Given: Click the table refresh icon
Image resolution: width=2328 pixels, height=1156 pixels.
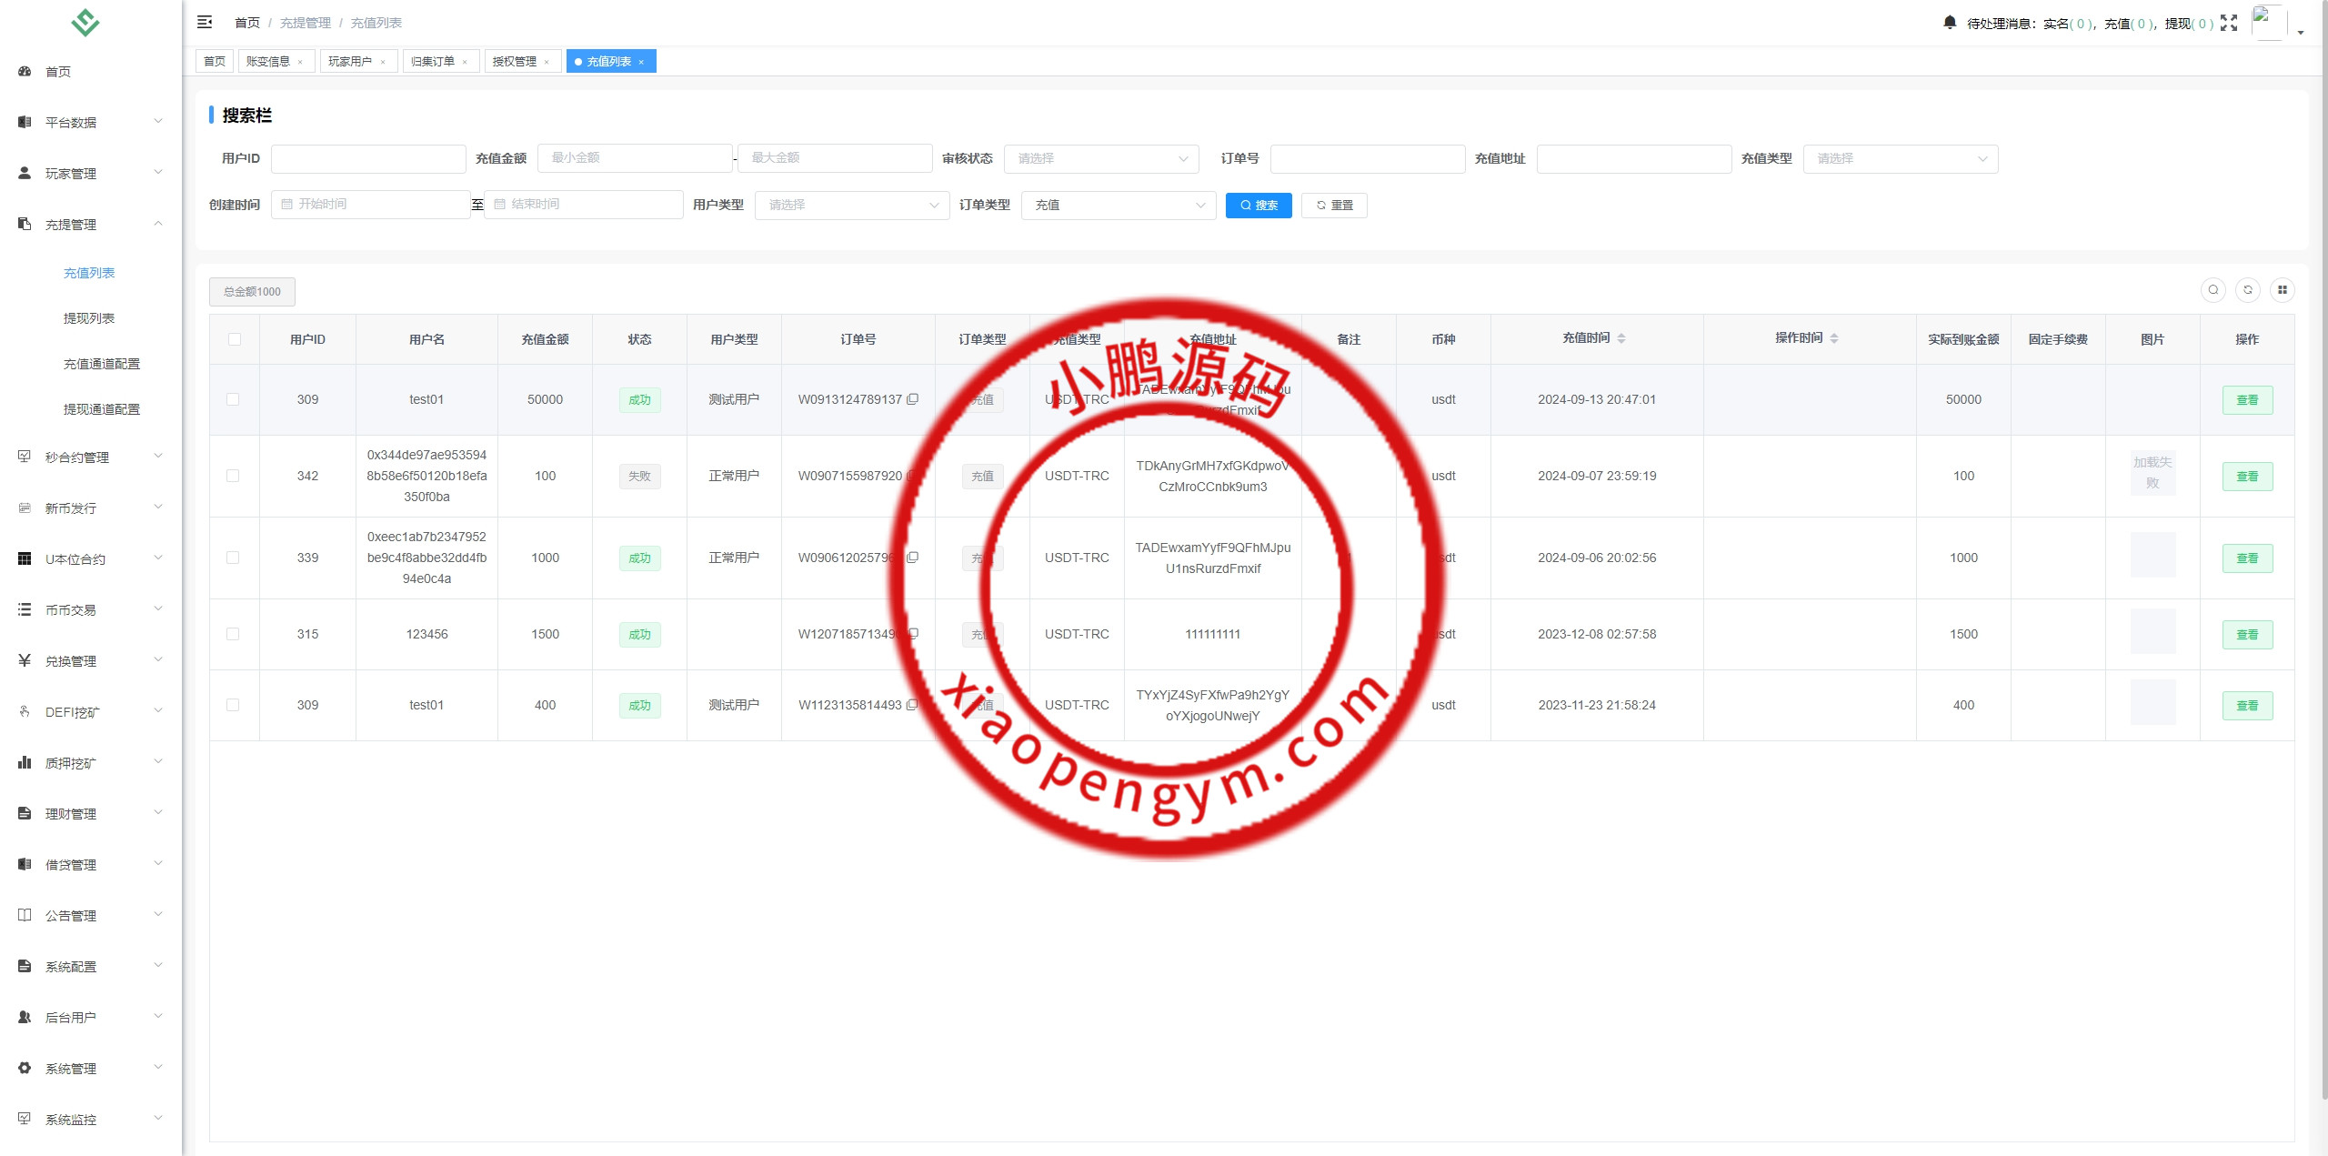Looking at the screenshot, I should point(2247,290).
